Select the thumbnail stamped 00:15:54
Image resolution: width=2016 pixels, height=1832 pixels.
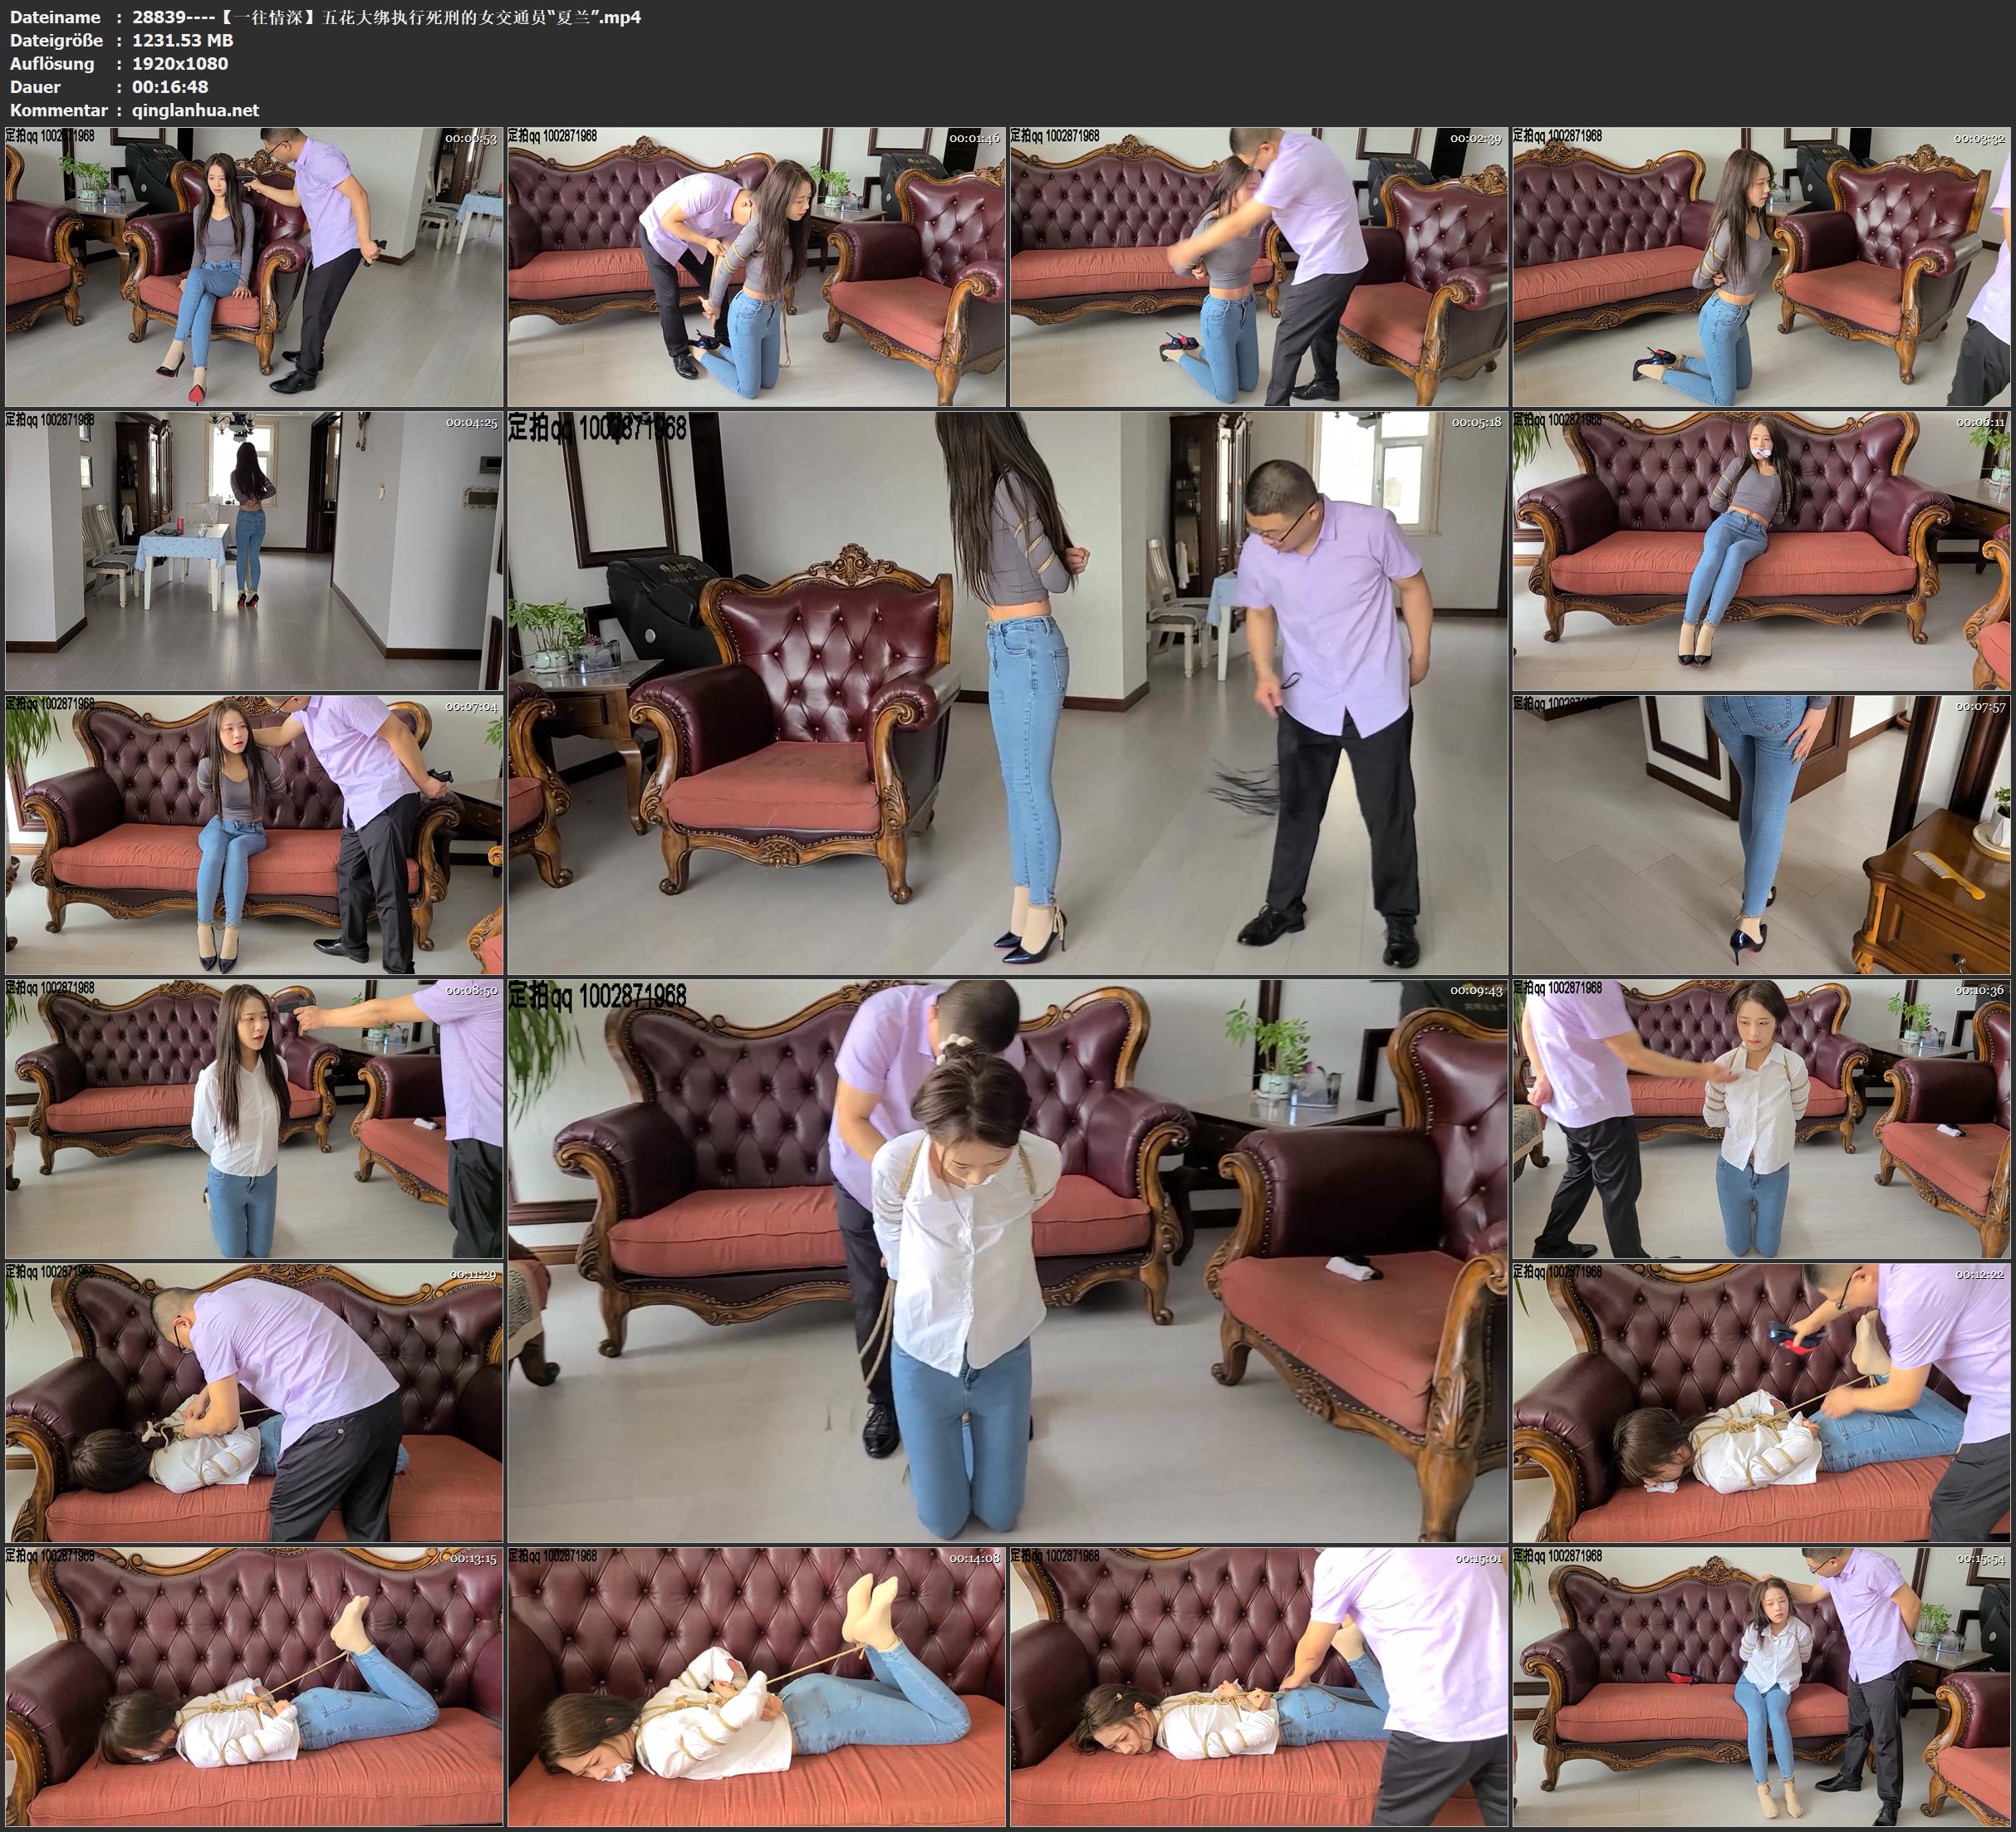[x=1762, y=1686]
